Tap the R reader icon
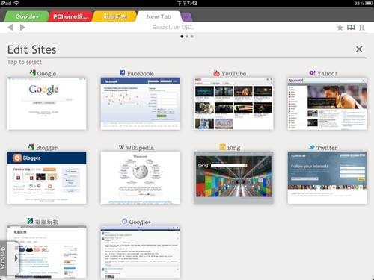 (362, 28)
